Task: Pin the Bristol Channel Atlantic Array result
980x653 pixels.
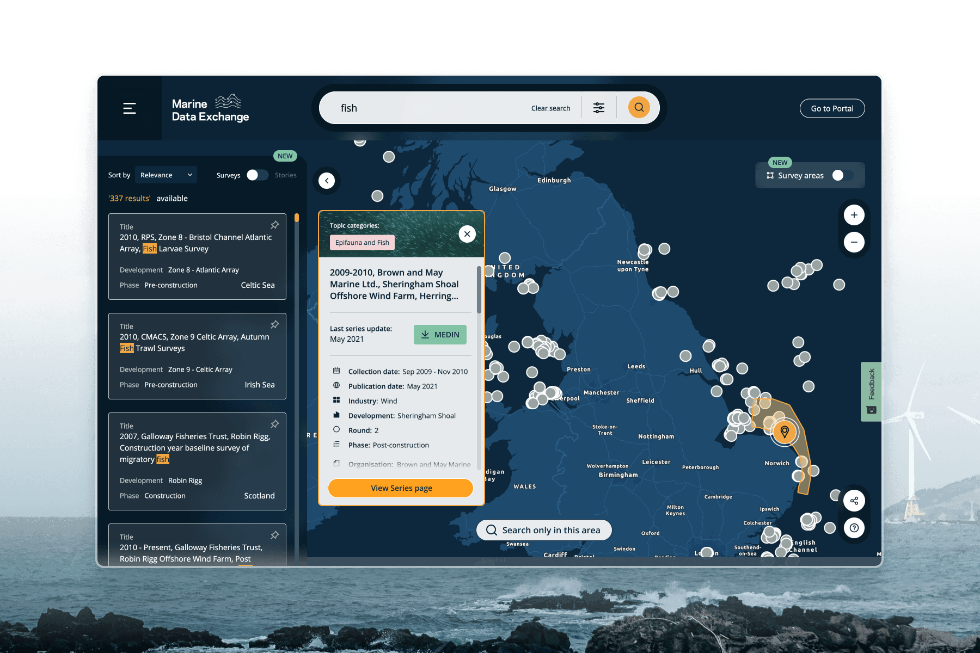Action: [275, 225]
